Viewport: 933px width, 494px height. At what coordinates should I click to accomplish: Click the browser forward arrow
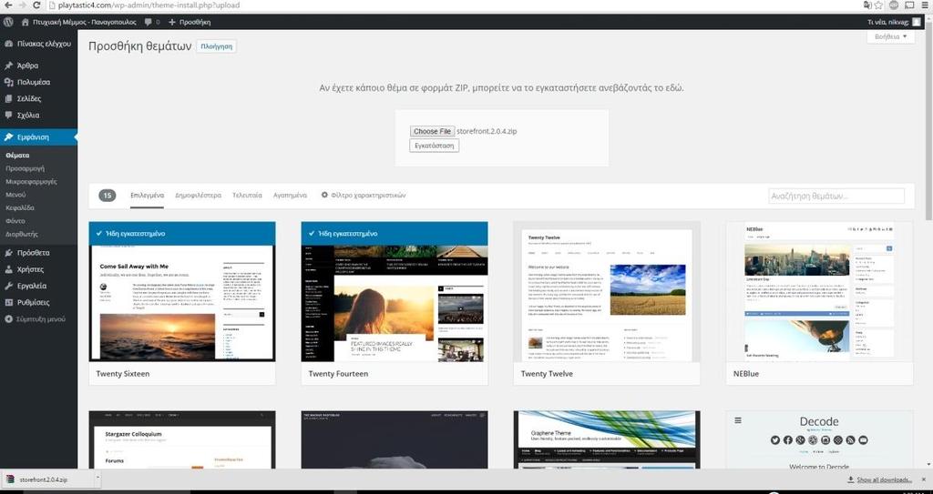22,5
